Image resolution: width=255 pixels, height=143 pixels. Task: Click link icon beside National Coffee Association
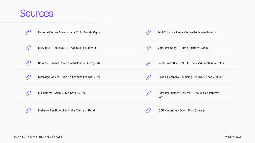29,32
